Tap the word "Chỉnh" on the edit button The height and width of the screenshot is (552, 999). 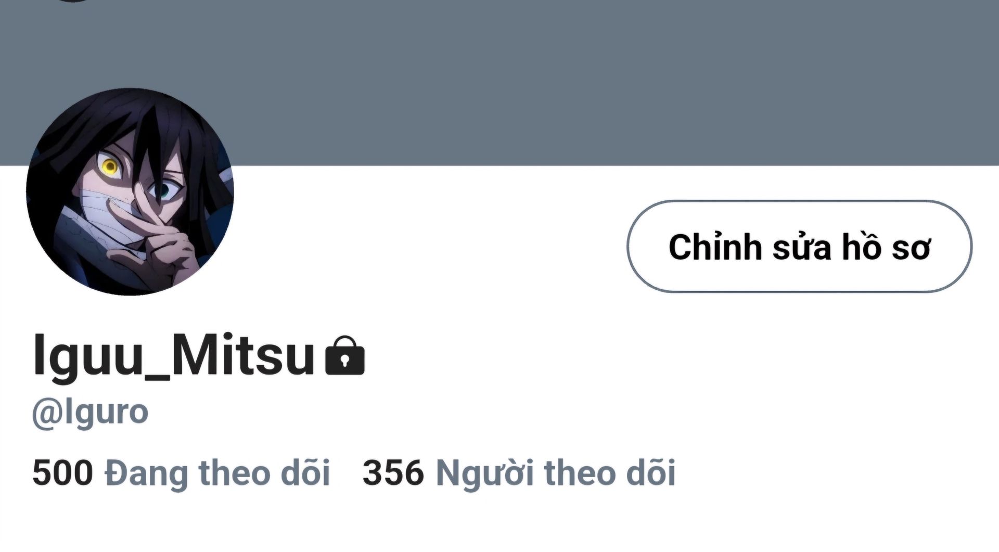pos(715,247)
